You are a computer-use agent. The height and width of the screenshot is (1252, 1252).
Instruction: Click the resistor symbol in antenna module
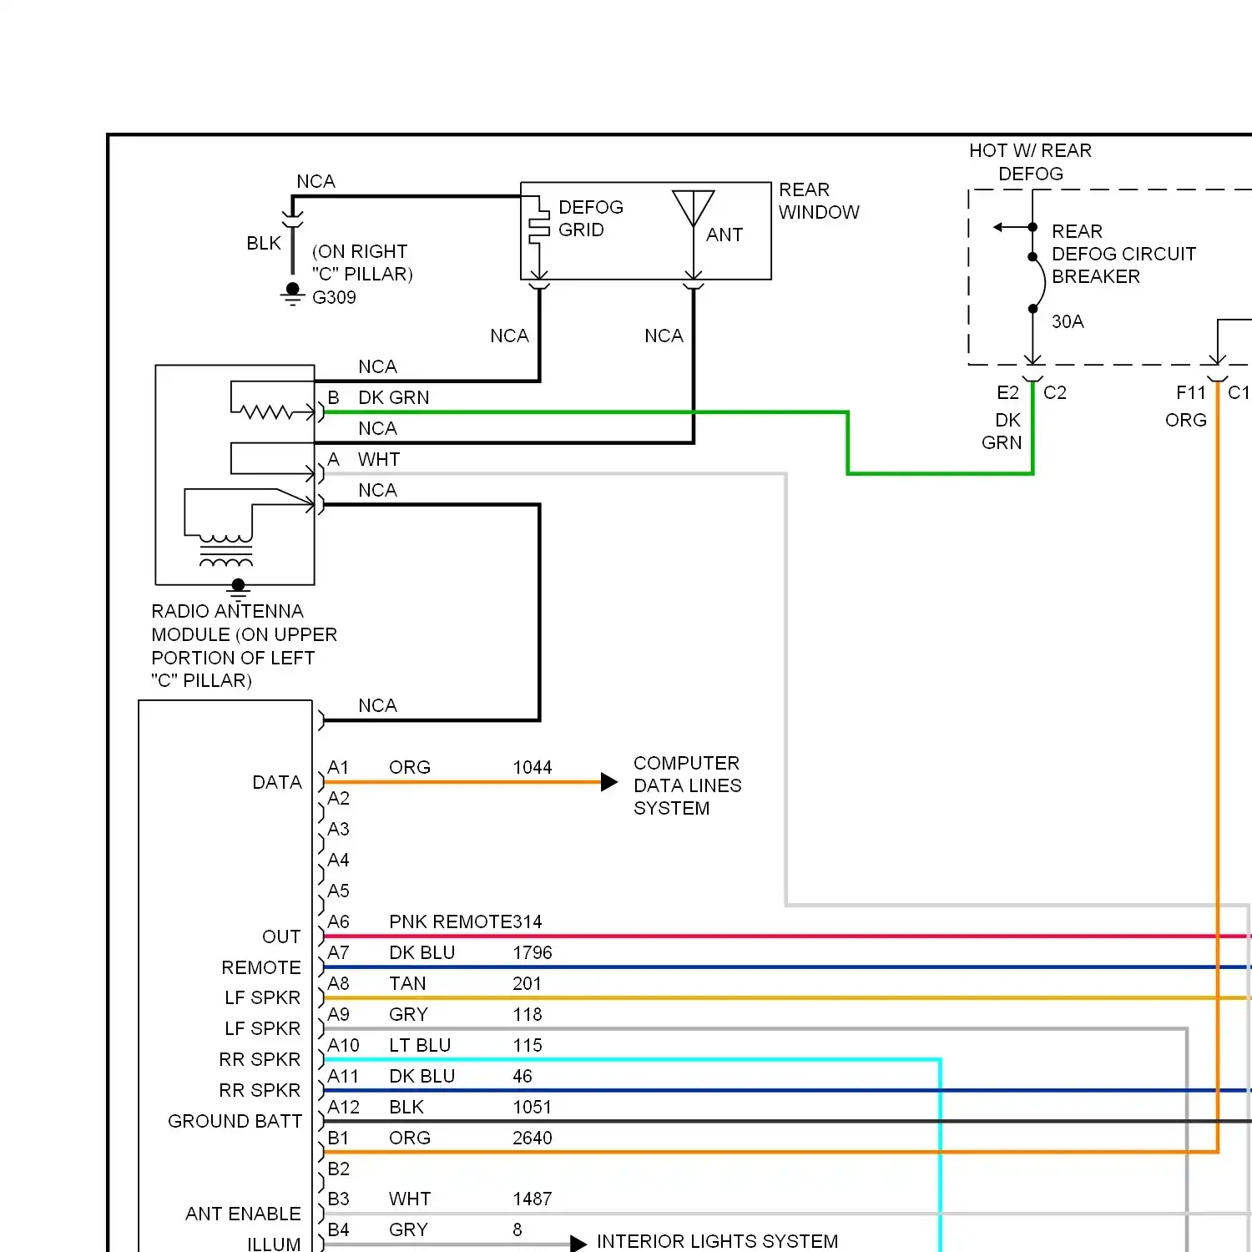267,411
